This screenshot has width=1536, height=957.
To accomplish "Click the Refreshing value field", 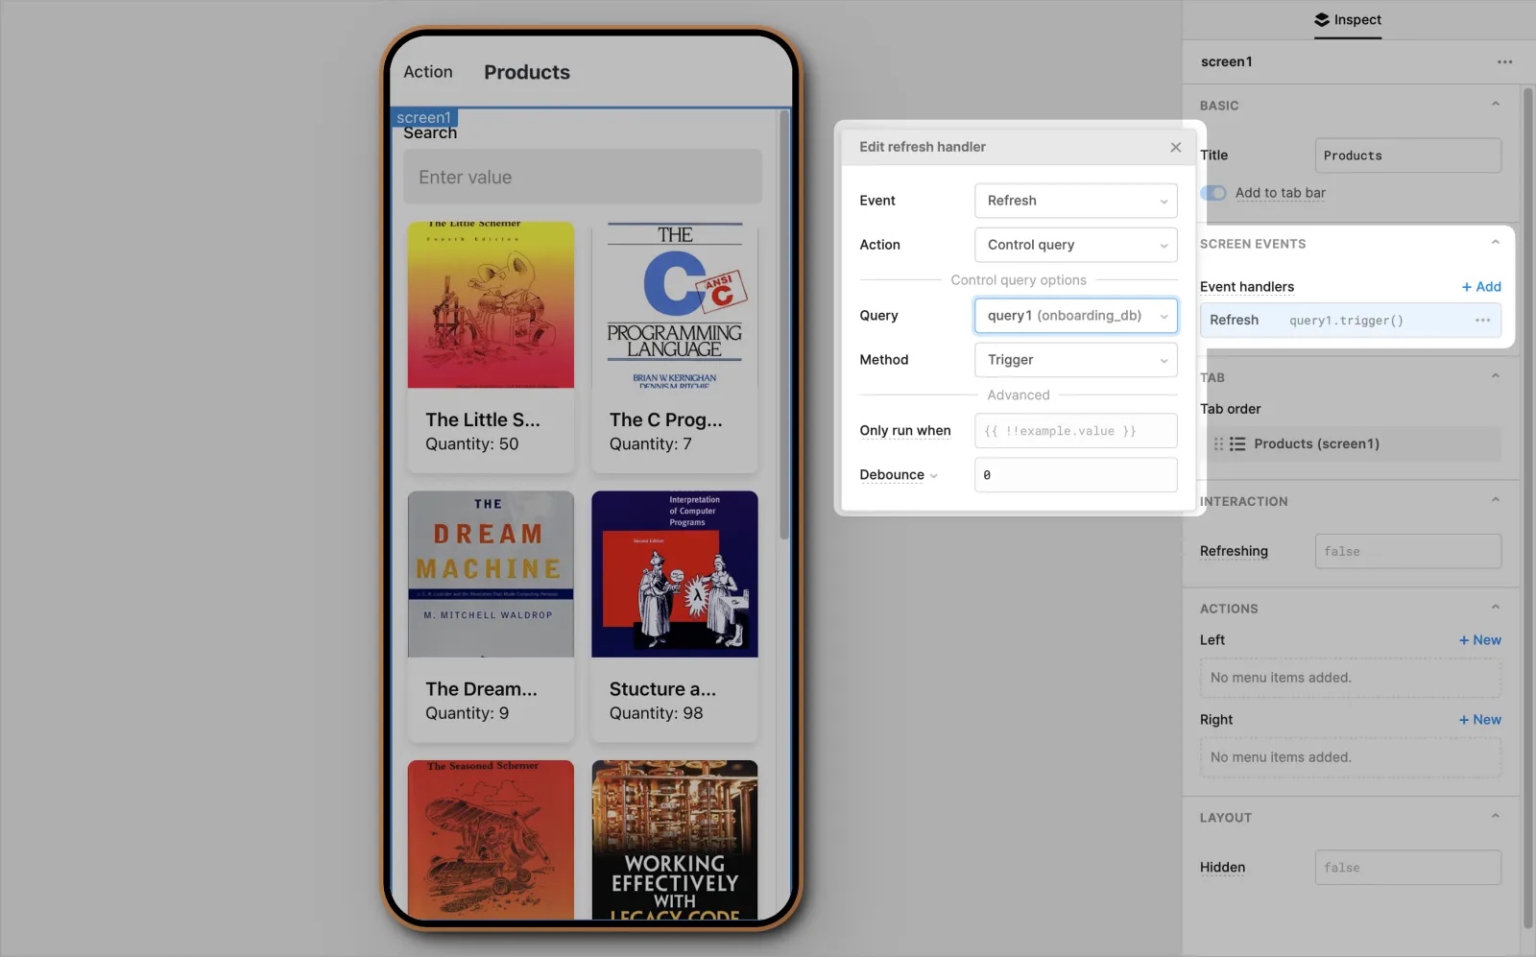I will (1407, 551).
